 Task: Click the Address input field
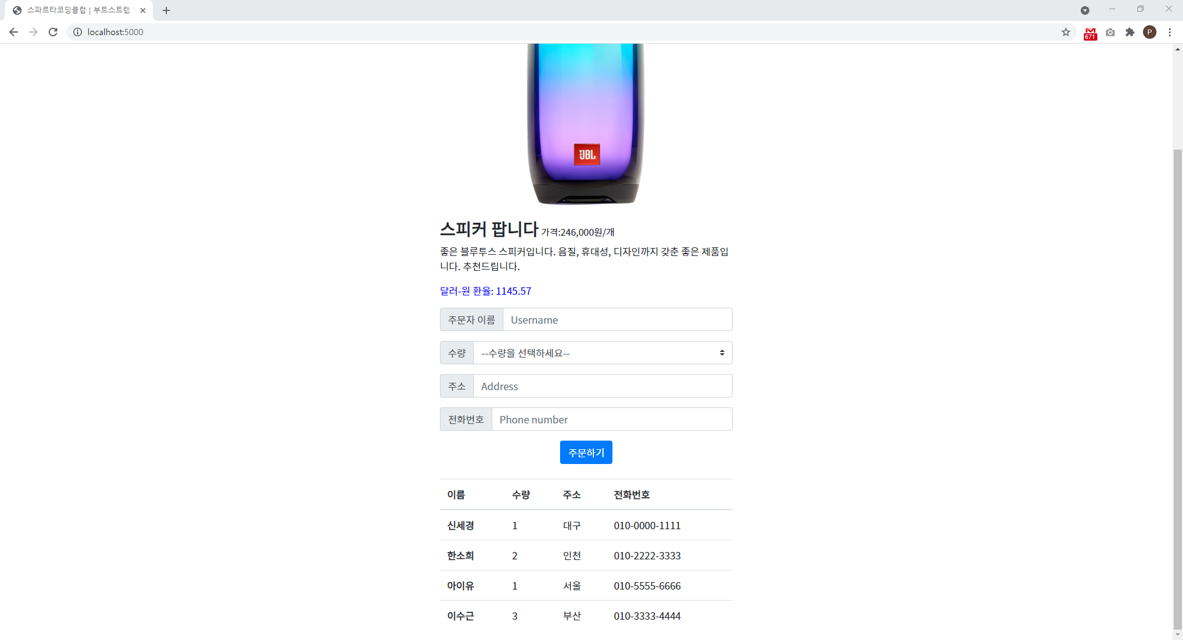602,386
